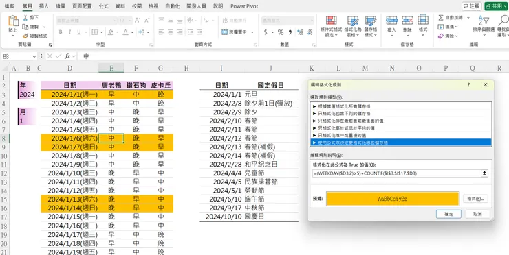Click the Delete cells (刪除) icon
The image size is (509, 255).
[407, 21]
